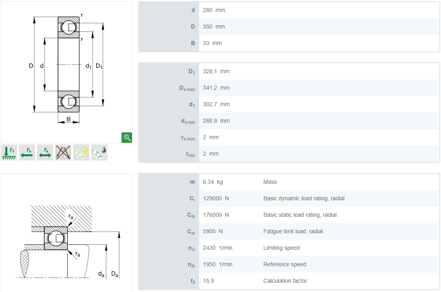The height and width of the screenshot is (292, 441).
Task: Click the Reference speed description
Action: coord(284,264)
